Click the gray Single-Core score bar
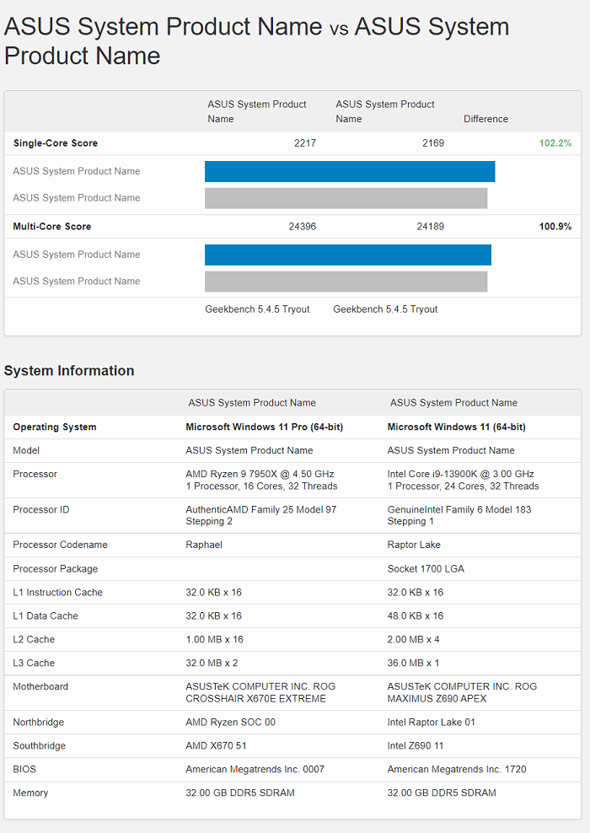590x833 pixels. click(x=346, y=198)
